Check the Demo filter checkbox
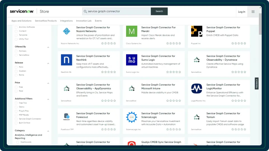The height and width of the screenshot is (151, 269). point(16,107)
